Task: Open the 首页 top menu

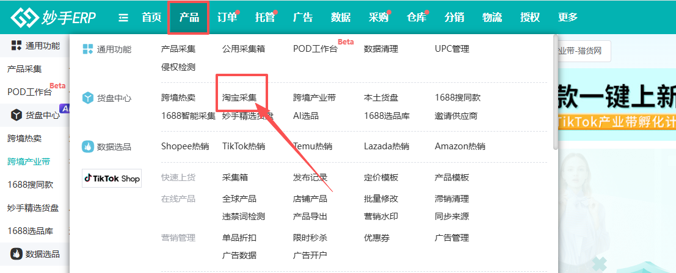Action: pos(152,18)
